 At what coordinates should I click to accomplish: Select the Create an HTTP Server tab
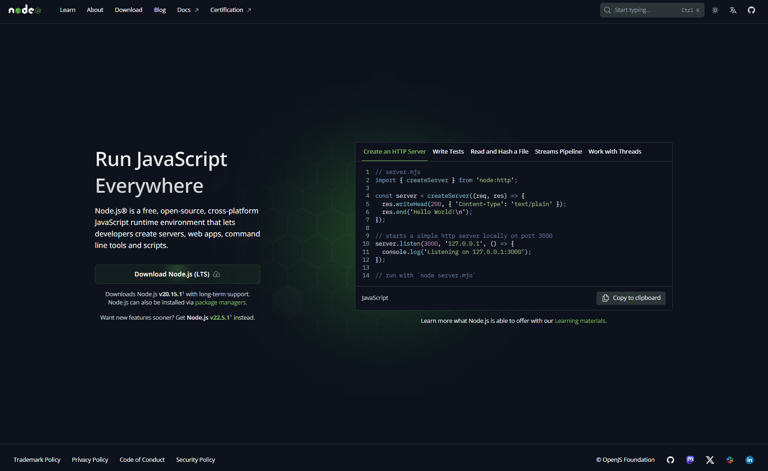point(395,152)
